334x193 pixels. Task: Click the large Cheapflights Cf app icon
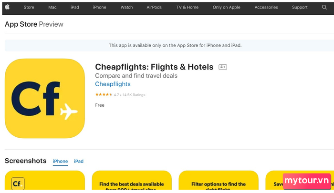pos(45,98)
